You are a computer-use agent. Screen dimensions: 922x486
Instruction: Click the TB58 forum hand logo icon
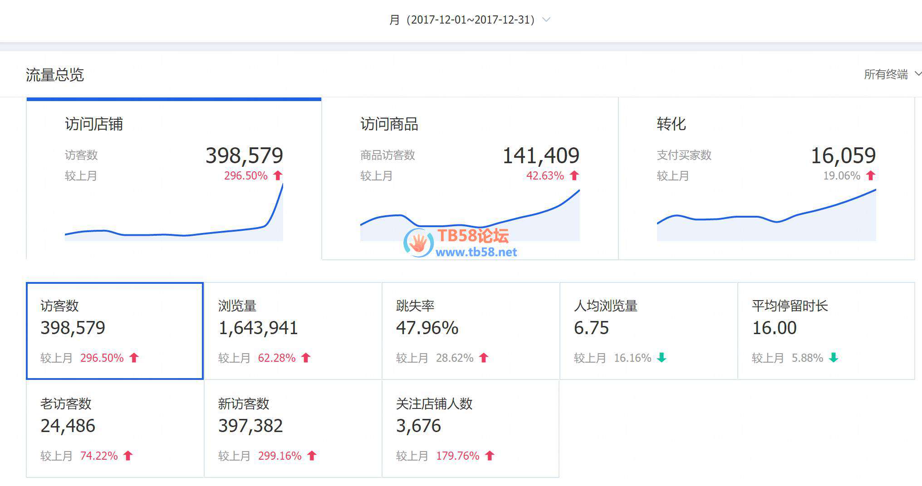pos(418,243)
